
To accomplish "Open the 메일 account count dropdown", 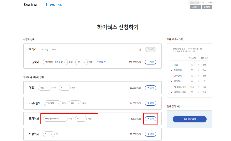I will 65,88.
